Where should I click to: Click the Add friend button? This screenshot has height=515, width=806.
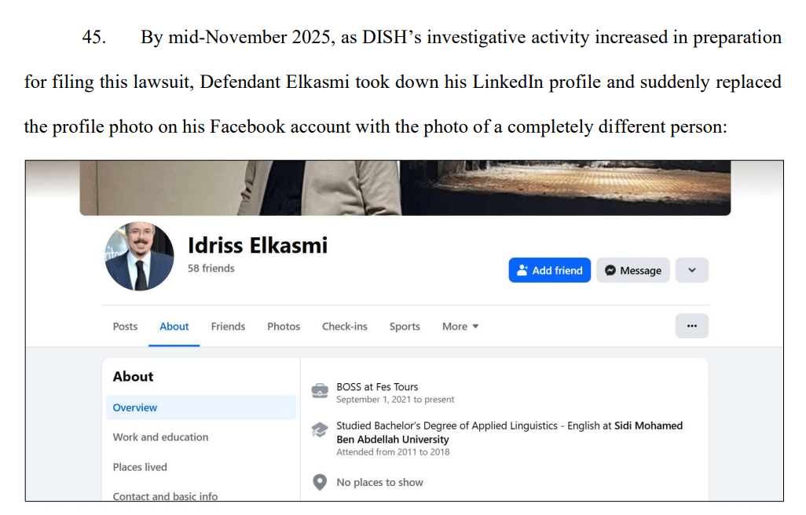point(549,270)
